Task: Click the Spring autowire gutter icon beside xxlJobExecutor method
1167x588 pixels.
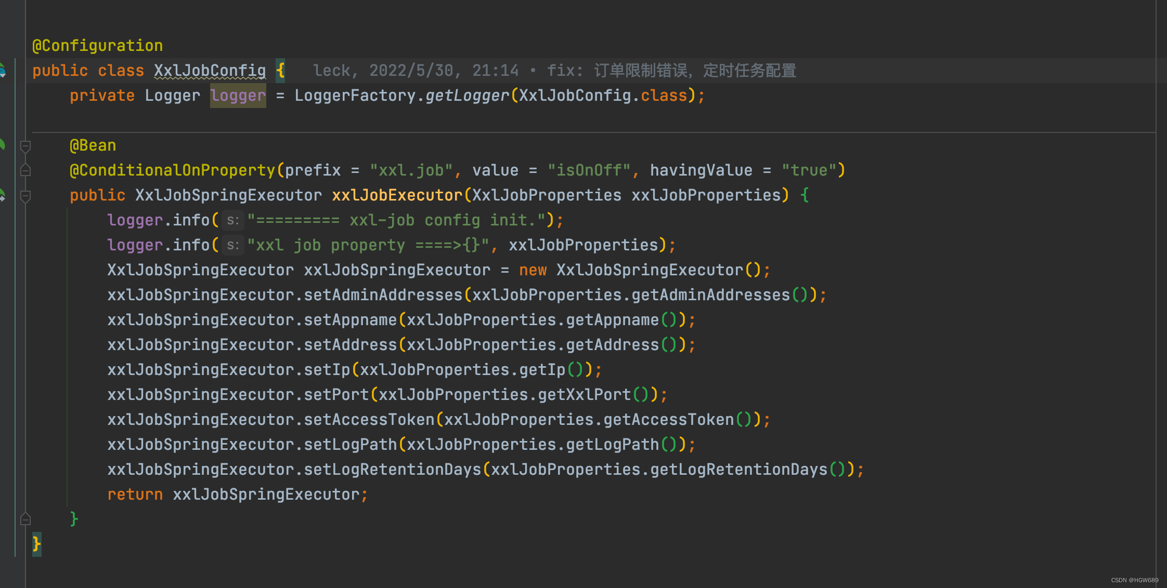Action: pyautogui.click(x=3, y=195)
